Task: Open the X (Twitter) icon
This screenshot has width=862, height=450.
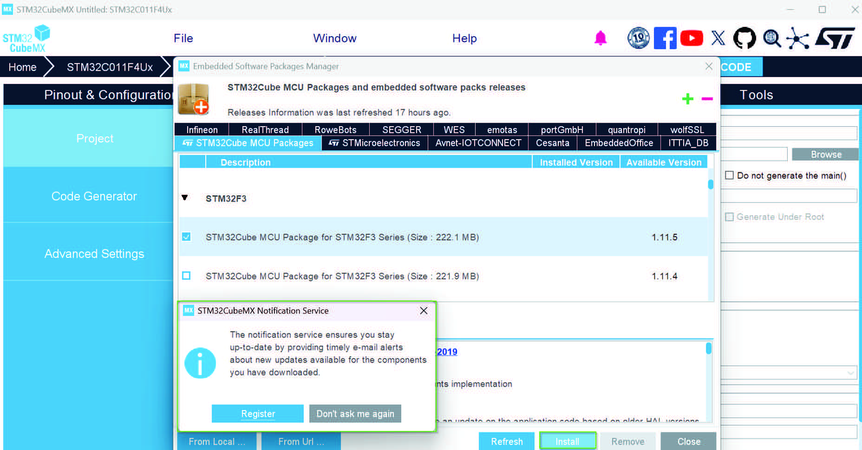Action: pyautogui.click(x=718, y=38)
